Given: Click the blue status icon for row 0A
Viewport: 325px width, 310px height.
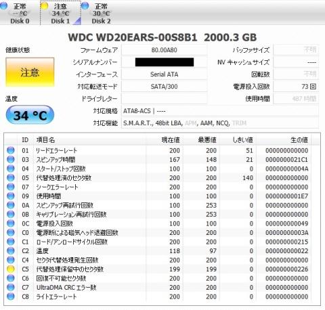Looking at the screenshot, I should (11, 205).
